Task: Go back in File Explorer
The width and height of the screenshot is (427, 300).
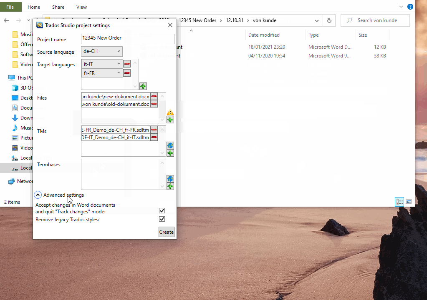Action: (7, 20)
